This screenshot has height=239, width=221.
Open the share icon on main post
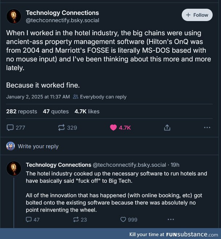[x=167, y=127]
